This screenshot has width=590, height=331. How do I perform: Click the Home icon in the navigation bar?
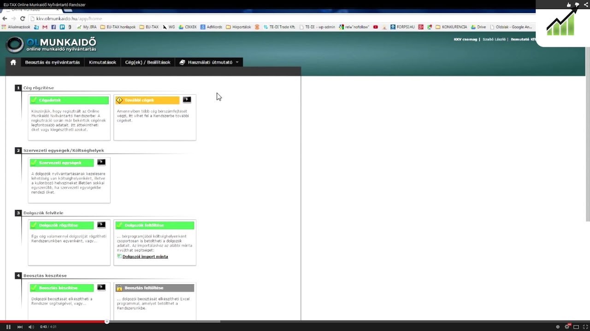(13, 63)
